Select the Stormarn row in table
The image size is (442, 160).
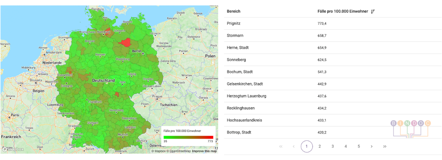[x=331, y=36]
